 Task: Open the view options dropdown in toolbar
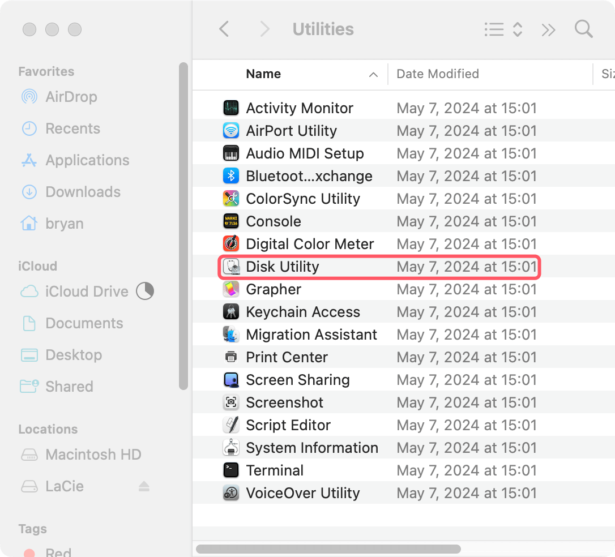[503, 29]
